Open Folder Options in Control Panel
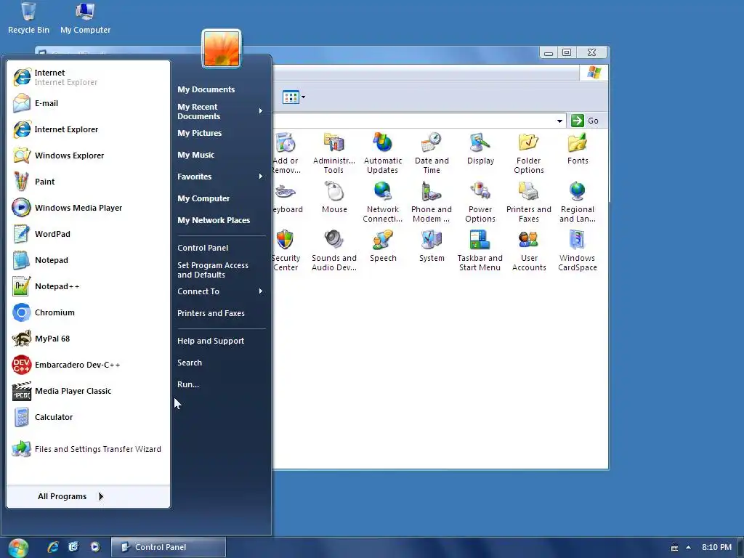This screenshot has height=558, width=744. click(x=529, y=153)
